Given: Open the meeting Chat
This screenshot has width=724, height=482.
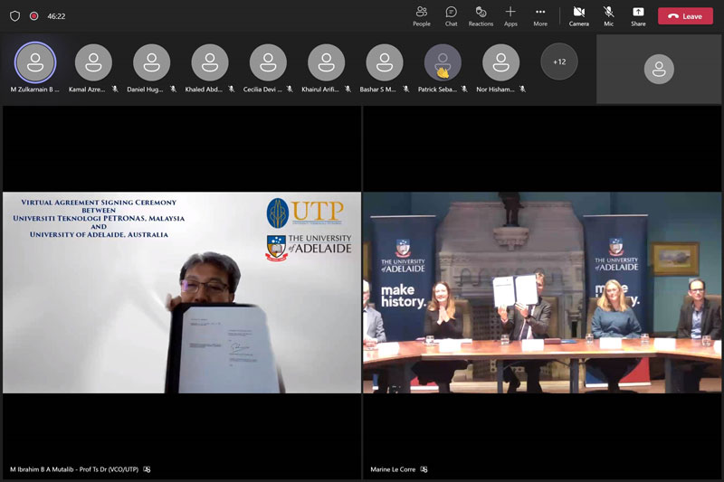Looking at the screenshot, I should click(x=451, y=16).
